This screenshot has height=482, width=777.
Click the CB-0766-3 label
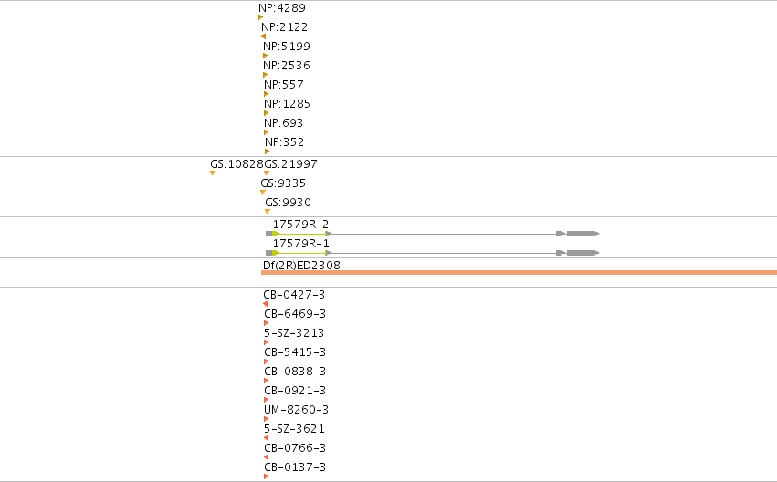click(295, 448)
